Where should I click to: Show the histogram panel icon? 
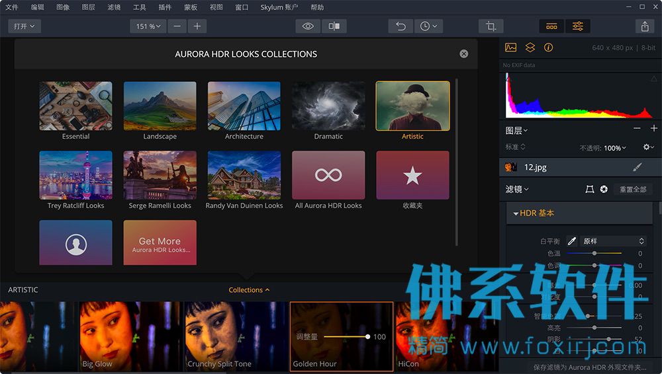[x=510, y=48]
